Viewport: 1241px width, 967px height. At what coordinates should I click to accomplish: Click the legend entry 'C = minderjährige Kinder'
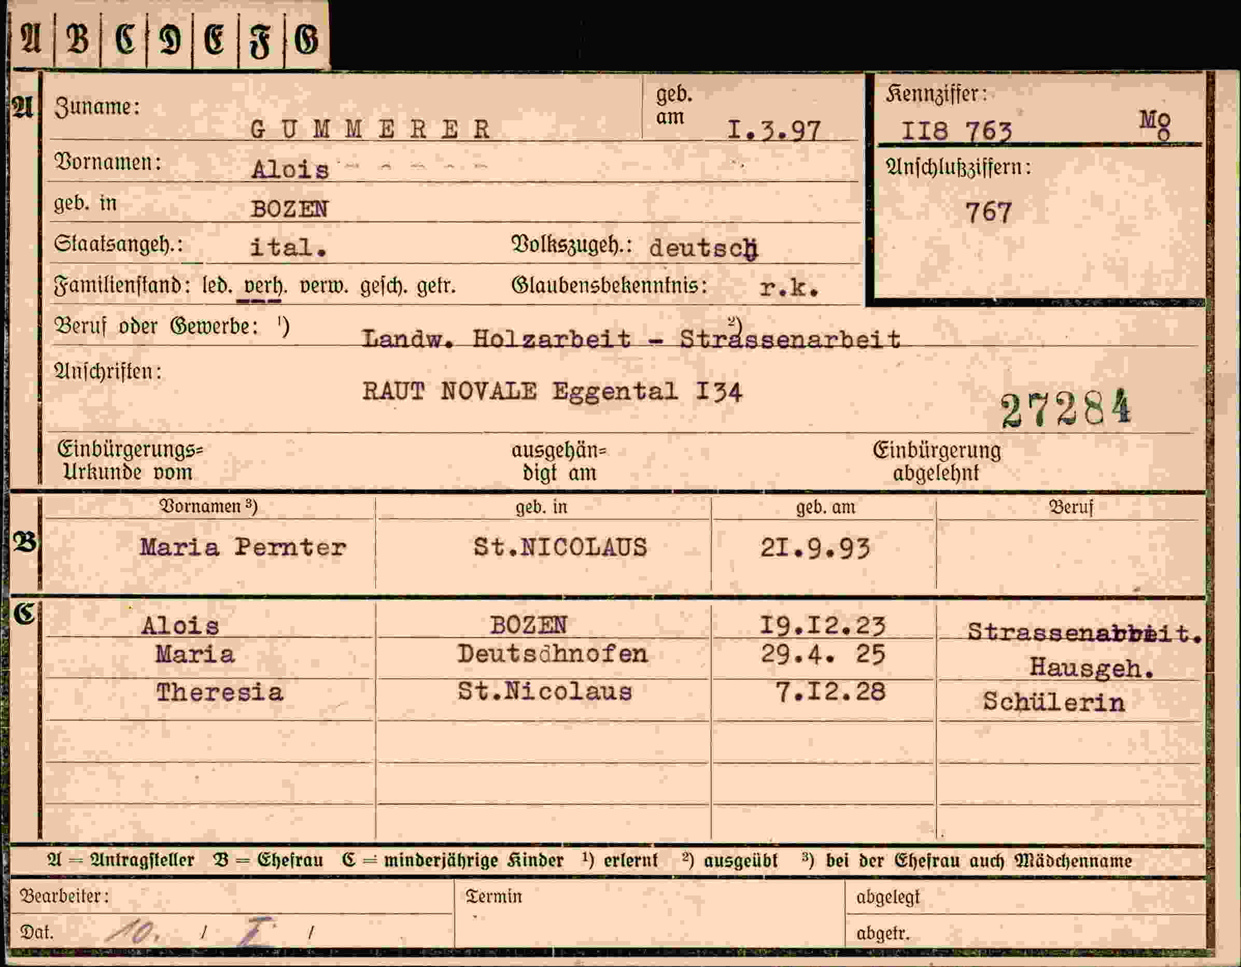tap(453, 861)
